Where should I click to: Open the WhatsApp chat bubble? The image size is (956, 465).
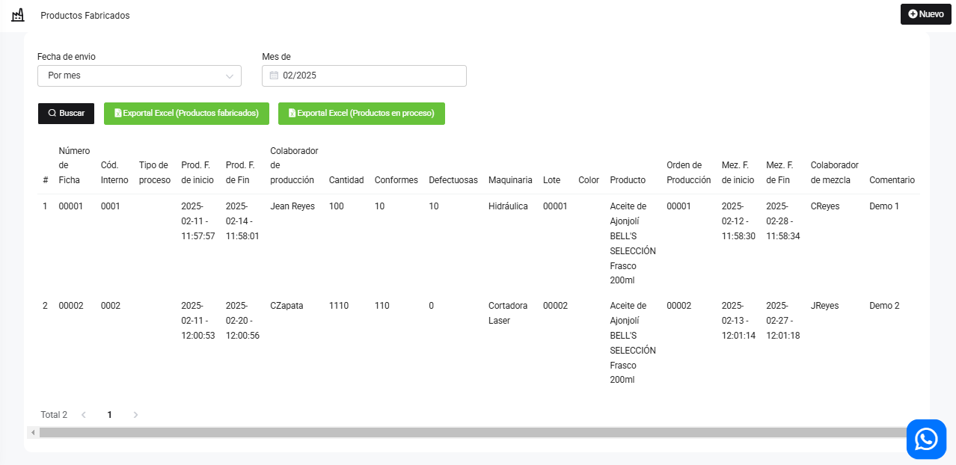[926, 439]
